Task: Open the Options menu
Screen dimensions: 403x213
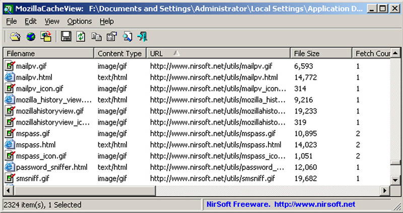Action: click(80, 21)
